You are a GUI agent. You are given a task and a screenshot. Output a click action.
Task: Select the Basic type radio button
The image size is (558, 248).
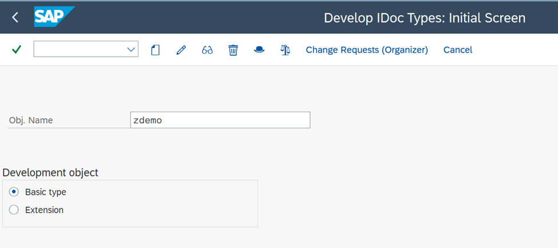click(x=14, y=192)
